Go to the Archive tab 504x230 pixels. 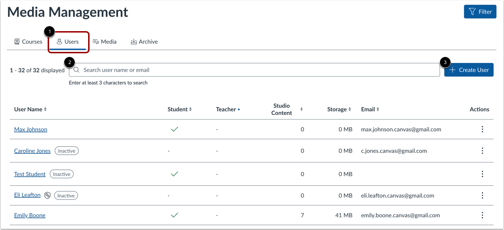(144, 42)
